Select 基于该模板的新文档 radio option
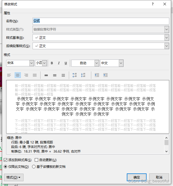173x186 pixels. click(x=34, y=167)
